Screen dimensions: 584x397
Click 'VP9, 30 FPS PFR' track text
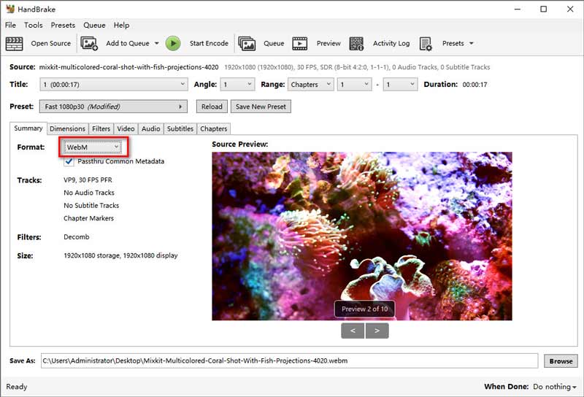(x=88, y=180)
